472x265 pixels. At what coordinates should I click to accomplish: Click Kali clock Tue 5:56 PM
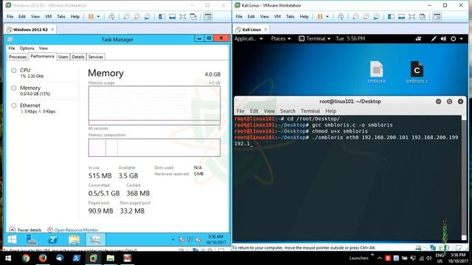point(350,39)
